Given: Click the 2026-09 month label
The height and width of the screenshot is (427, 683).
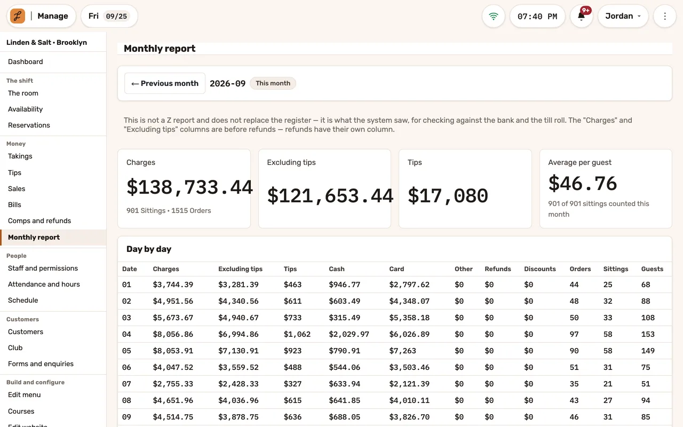Looking at the screenshot, I should pos(228,83).
